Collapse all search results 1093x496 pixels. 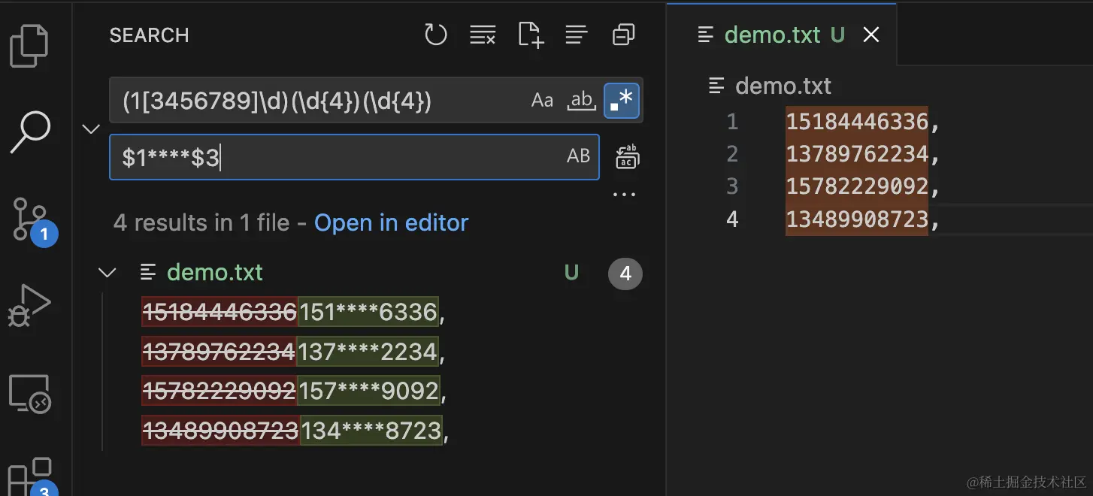pyautogui.click(x=623, y=35)
